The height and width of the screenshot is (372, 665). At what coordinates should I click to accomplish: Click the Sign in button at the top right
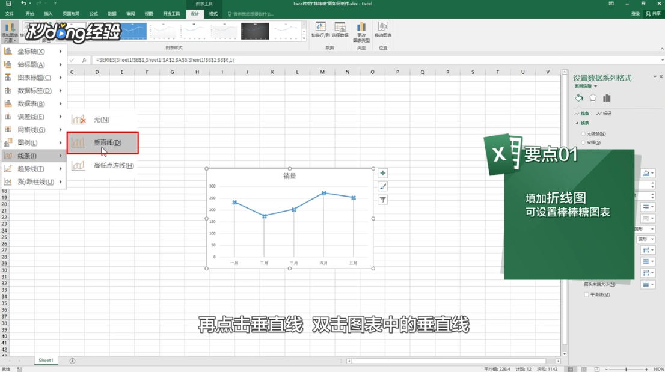click(636, 14)
